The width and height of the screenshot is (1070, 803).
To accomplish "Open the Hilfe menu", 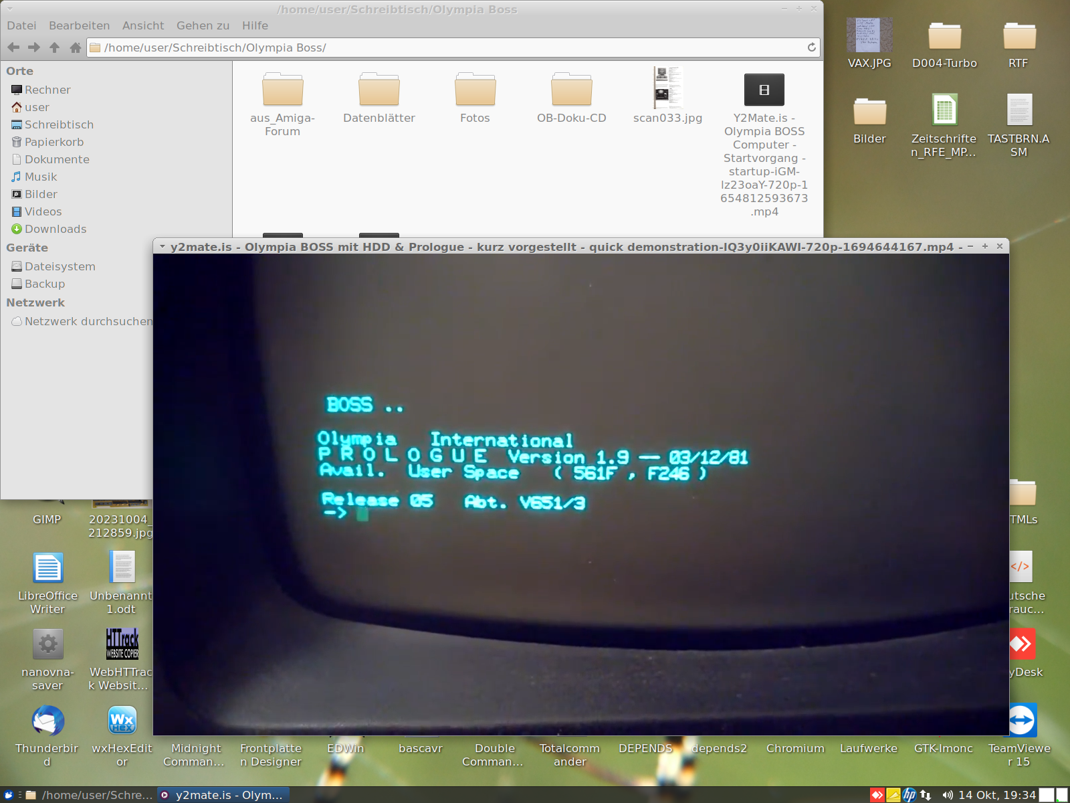I will 255,25.
